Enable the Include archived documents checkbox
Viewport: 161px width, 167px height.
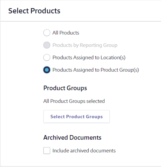click(x=47, y=150)
